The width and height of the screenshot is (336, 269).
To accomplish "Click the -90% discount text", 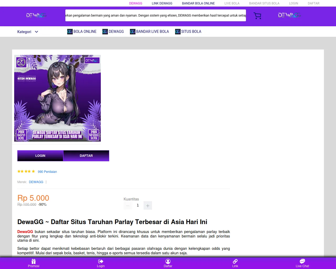I will click(42, 204).
